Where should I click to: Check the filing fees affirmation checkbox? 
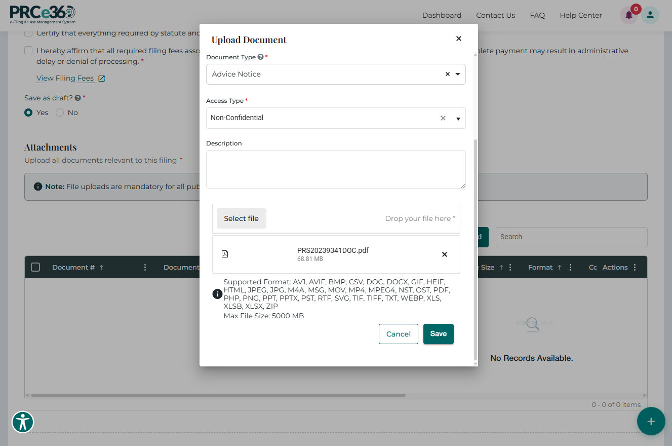click(x=28, y=50)
